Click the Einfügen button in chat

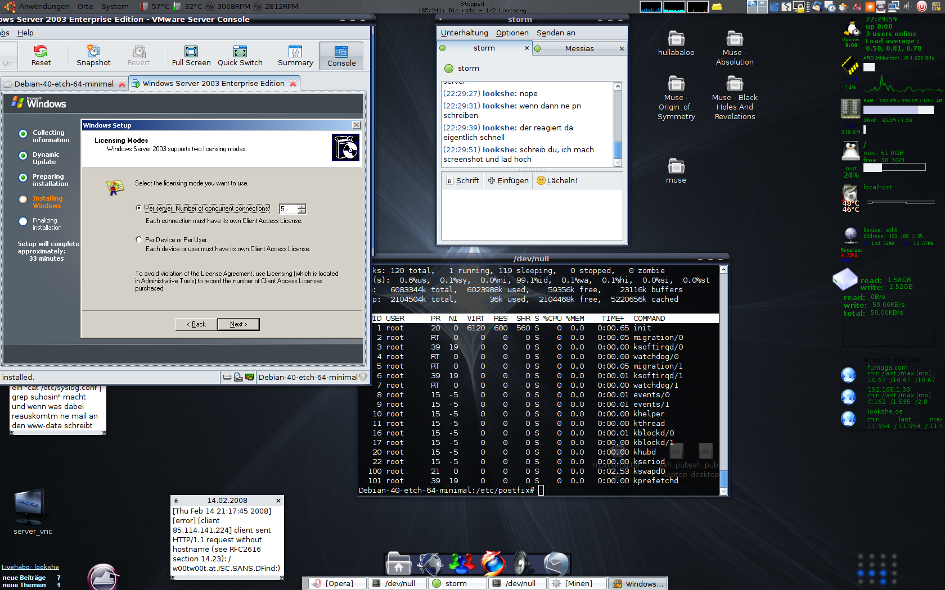(x=508, y=180)
